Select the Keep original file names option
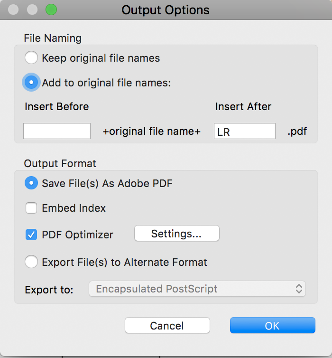 pyautogui.click(x=31, y=58)
